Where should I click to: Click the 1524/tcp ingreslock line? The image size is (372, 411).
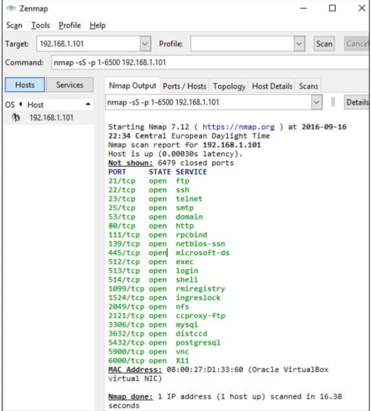coord(164,298)
